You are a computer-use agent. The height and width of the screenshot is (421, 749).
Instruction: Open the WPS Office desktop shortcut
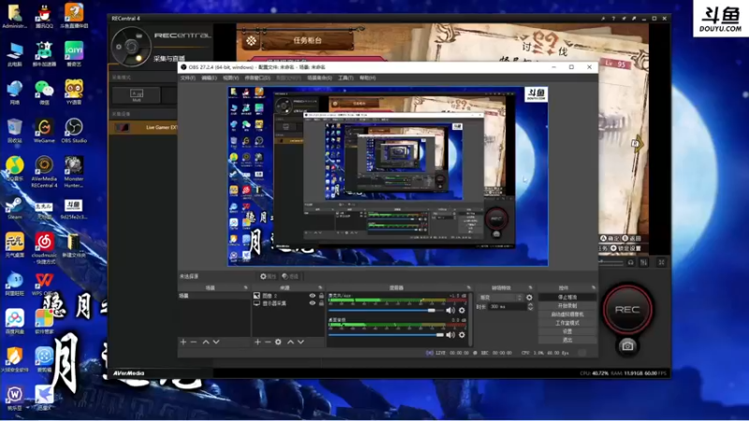tap(44, 284)
